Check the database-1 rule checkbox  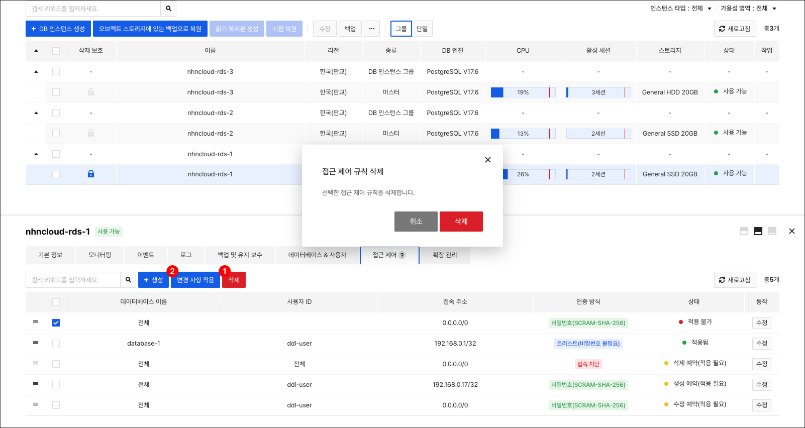pyautogui.click(x=56, y=343)
